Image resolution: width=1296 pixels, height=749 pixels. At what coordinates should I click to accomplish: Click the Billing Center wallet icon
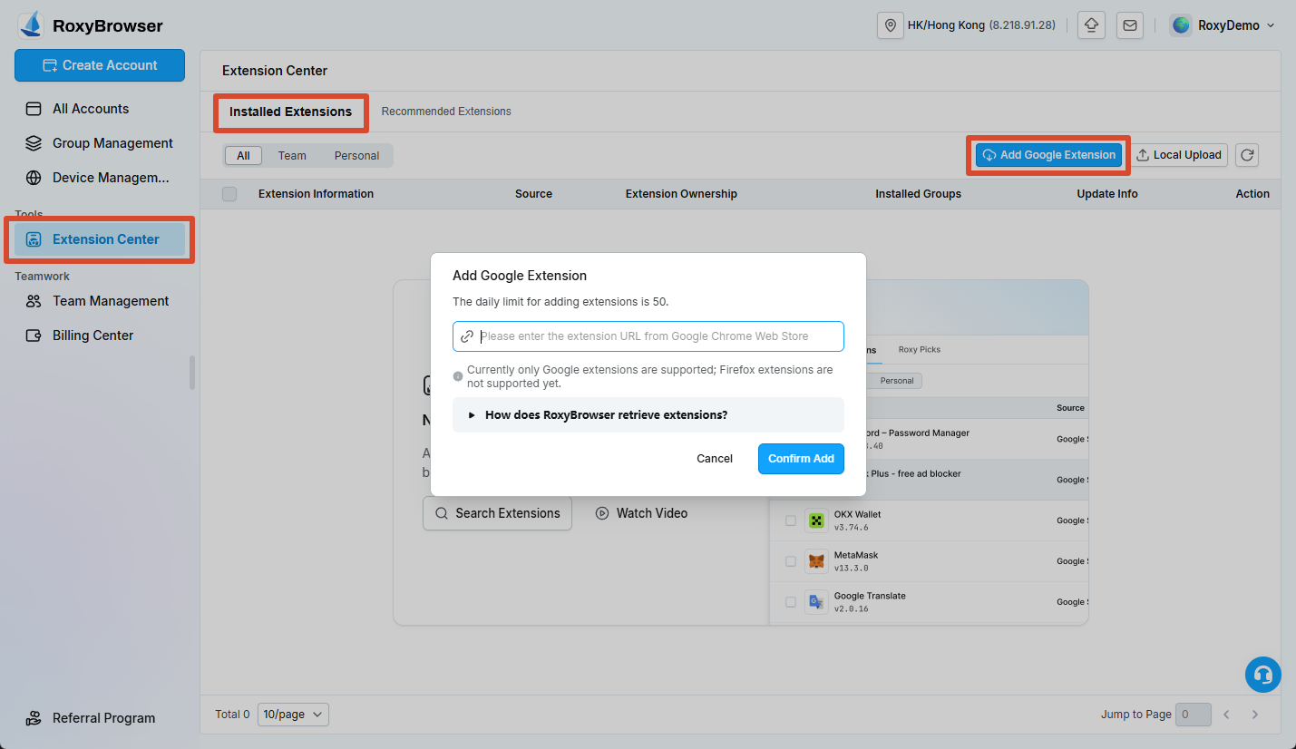[x=34, y=336]
